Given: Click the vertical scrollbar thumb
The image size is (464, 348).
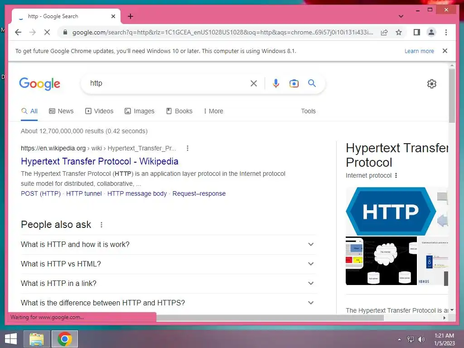Looking at the screenshot, I should 452,96.
